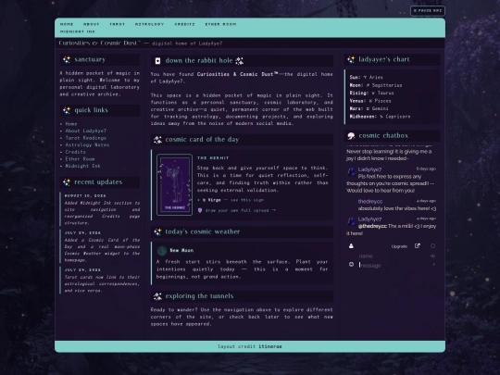Screen dimensions: 500x375
Task: Focus the chatbox message input field
Action: coord(394,265)
